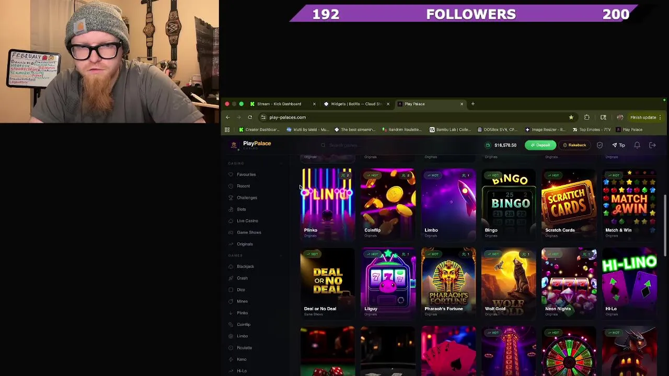Open the Bingo game card
The image size is (669, 376).
point(509,204)
